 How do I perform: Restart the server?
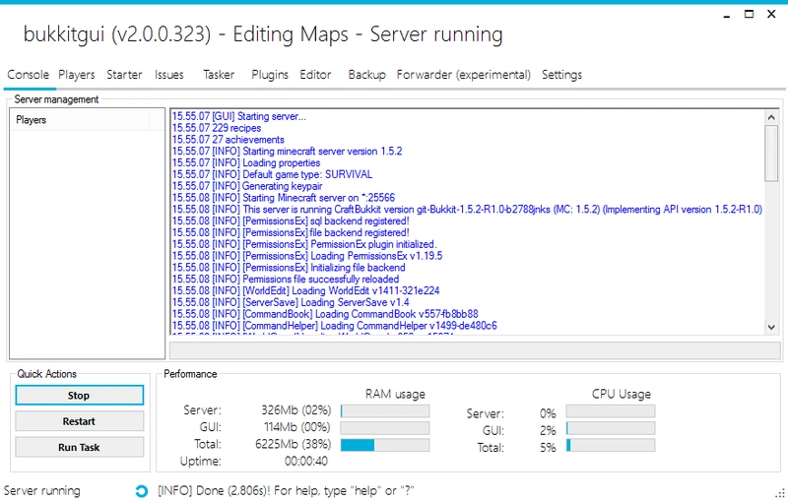[80, 421]
